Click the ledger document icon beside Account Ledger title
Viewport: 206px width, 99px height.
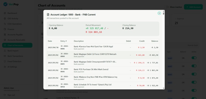click(48, 15)
